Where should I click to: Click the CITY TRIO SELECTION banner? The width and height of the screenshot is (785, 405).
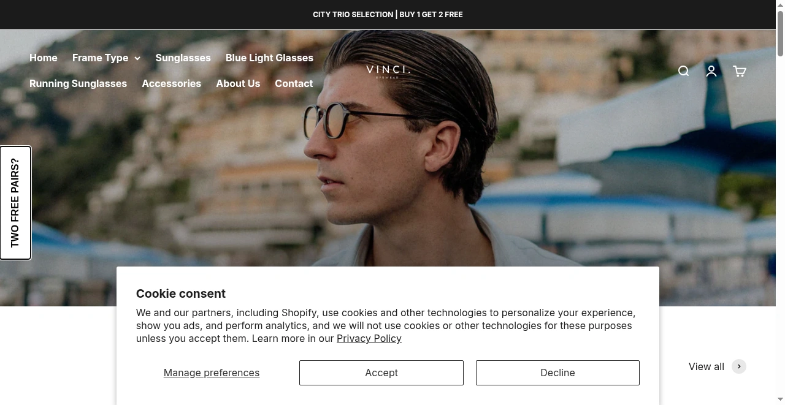coord(388,14)
